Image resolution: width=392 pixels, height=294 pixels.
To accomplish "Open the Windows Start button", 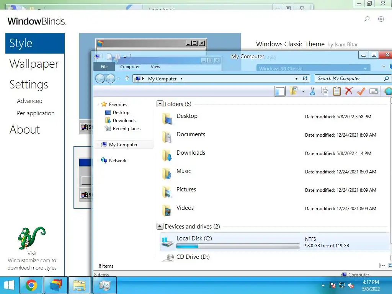I will [9, 285].
